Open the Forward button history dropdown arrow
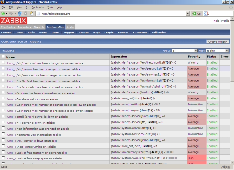This screenshot has width=234, height=170. pos(15,14)
